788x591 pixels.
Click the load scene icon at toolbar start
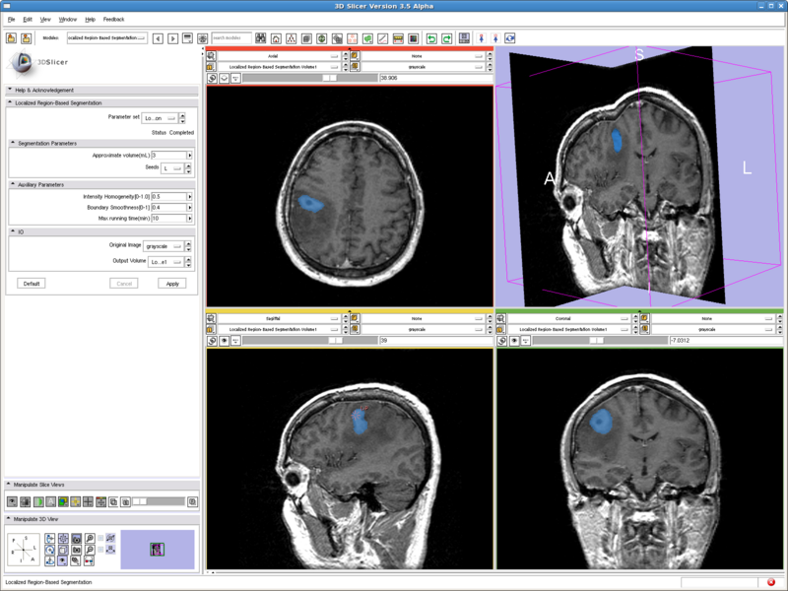pyautogui.click(x=11, y=38)
